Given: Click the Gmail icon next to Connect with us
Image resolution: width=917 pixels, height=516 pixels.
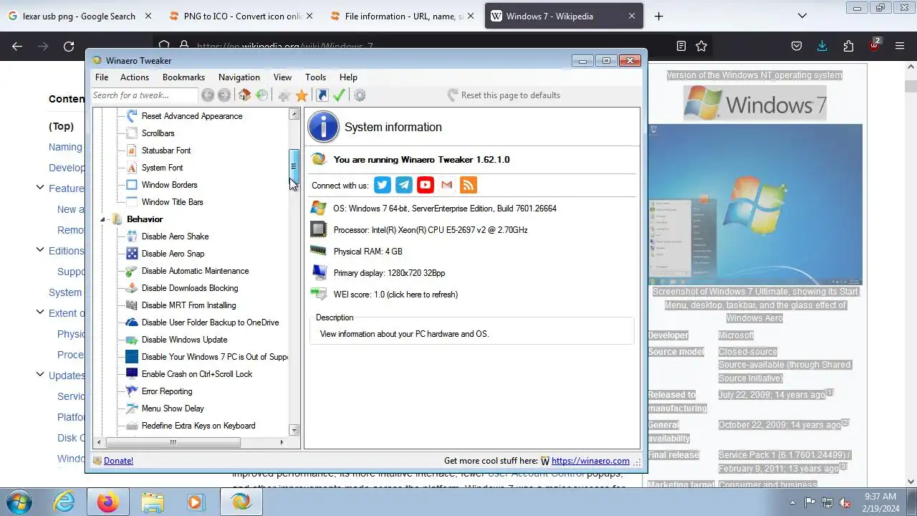Looking at the screenshot, I should 447,185.
